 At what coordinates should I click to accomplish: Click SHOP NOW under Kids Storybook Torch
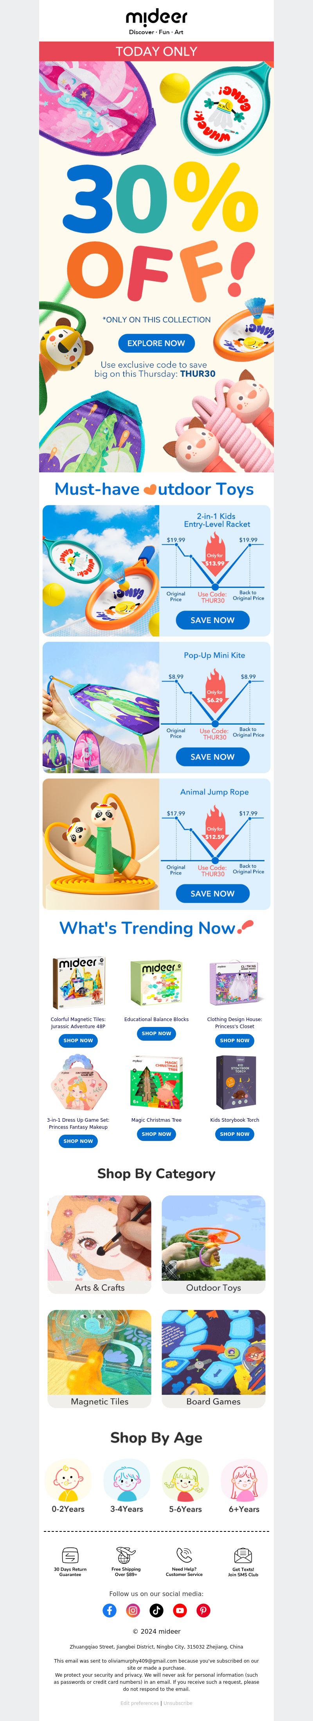point(234,1134)
